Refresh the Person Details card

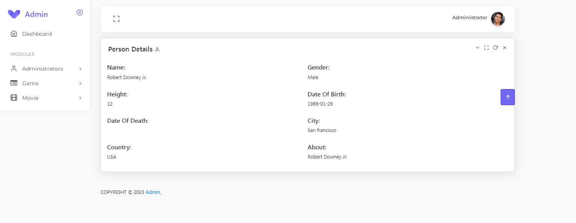coord(495,48)
